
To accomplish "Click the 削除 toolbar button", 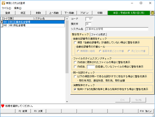I will [38, 13].
